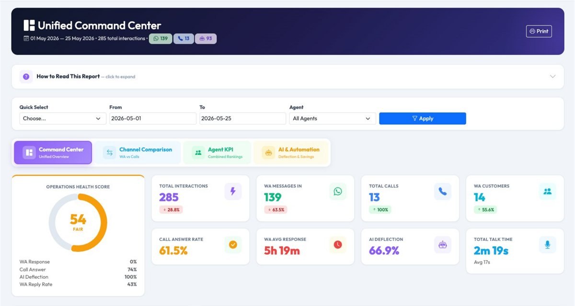Click the Call Answer row in health score
Screen dimensions: 575x306
coord(78,270)
